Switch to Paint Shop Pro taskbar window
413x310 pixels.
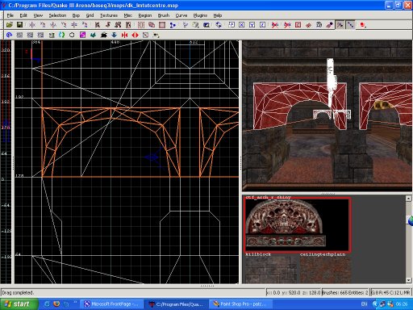[x=240, y=304]
